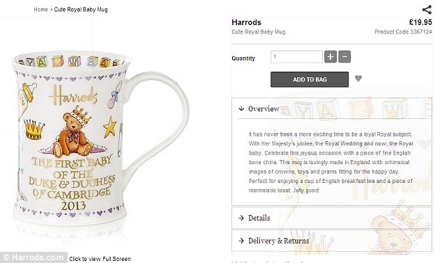Click the Overview heading text

click(x=264, y=109)
